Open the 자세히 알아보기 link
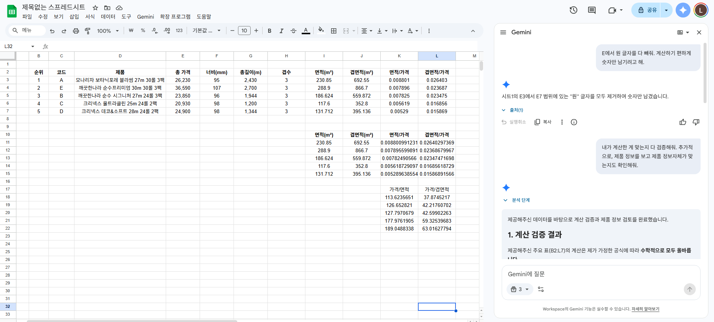 pyautogui.click(x=645, y=309)
